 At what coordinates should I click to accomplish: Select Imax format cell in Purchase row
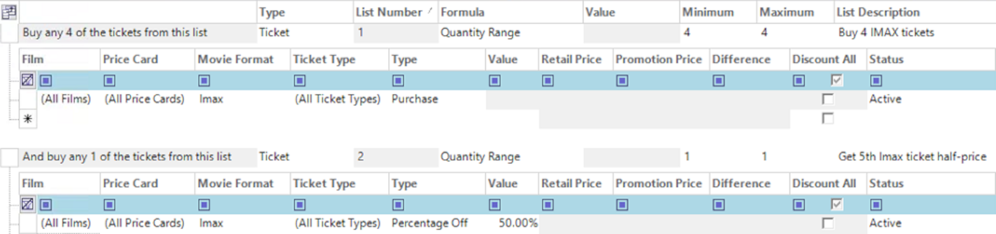(242, 99)
